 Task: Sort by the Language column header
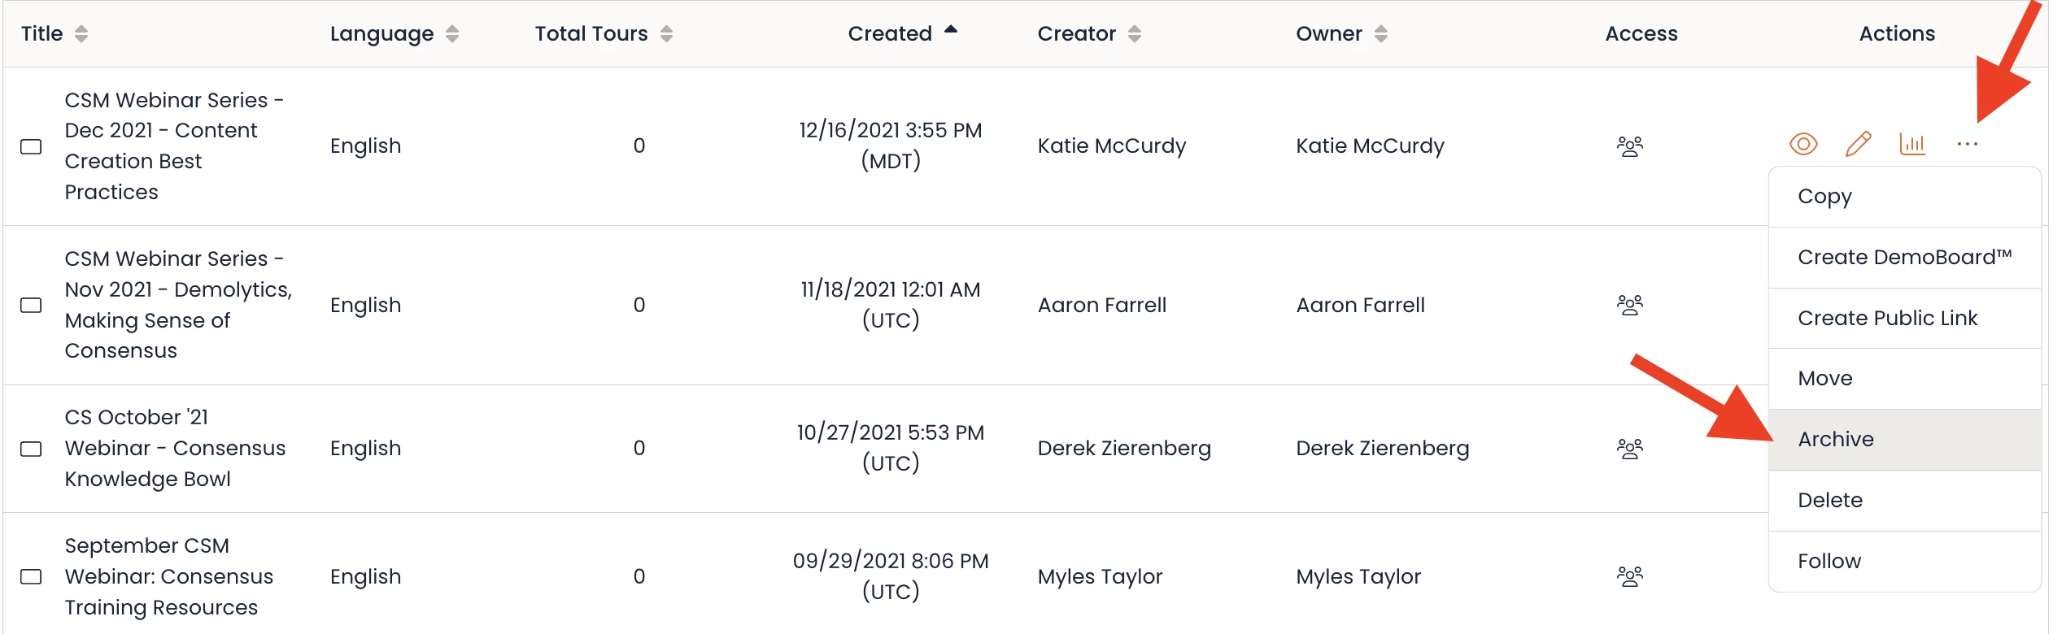coord(452,33)
